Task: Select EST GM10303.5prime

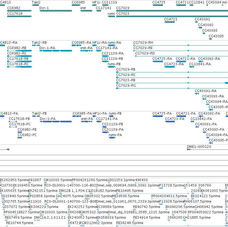Action: [45, 182]
